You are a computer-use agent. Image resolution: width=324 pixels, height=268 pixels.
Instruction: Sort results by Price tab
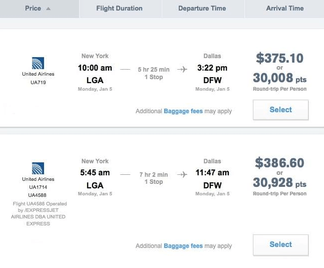[x=39, y=9]
